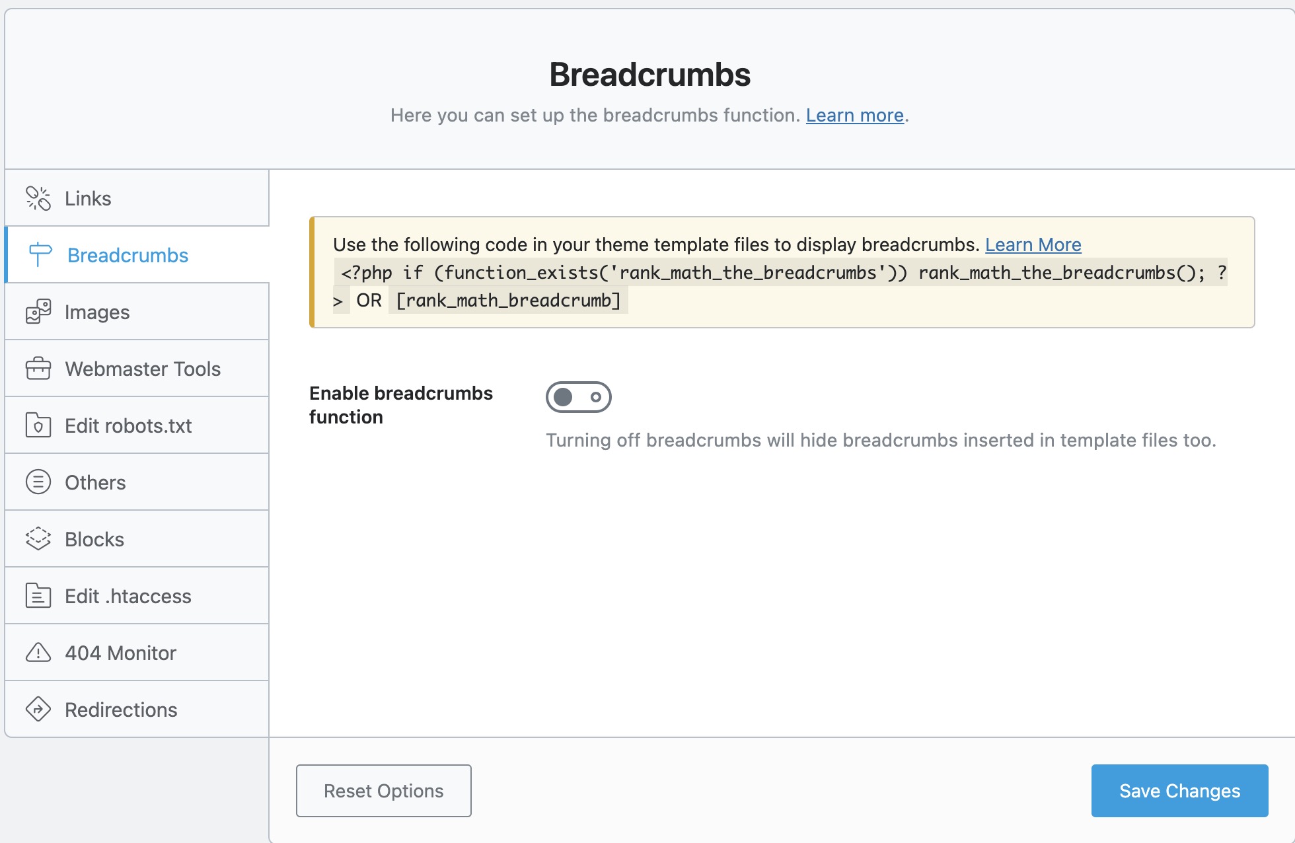1295x843 pixels.
Task: Open Learn More link in notice box
Action: click(1033, 244)
